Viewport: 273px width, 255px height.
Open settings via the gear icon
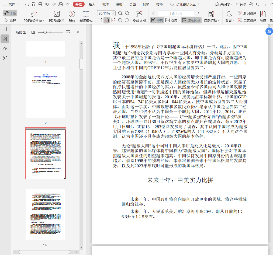(251, 4)
